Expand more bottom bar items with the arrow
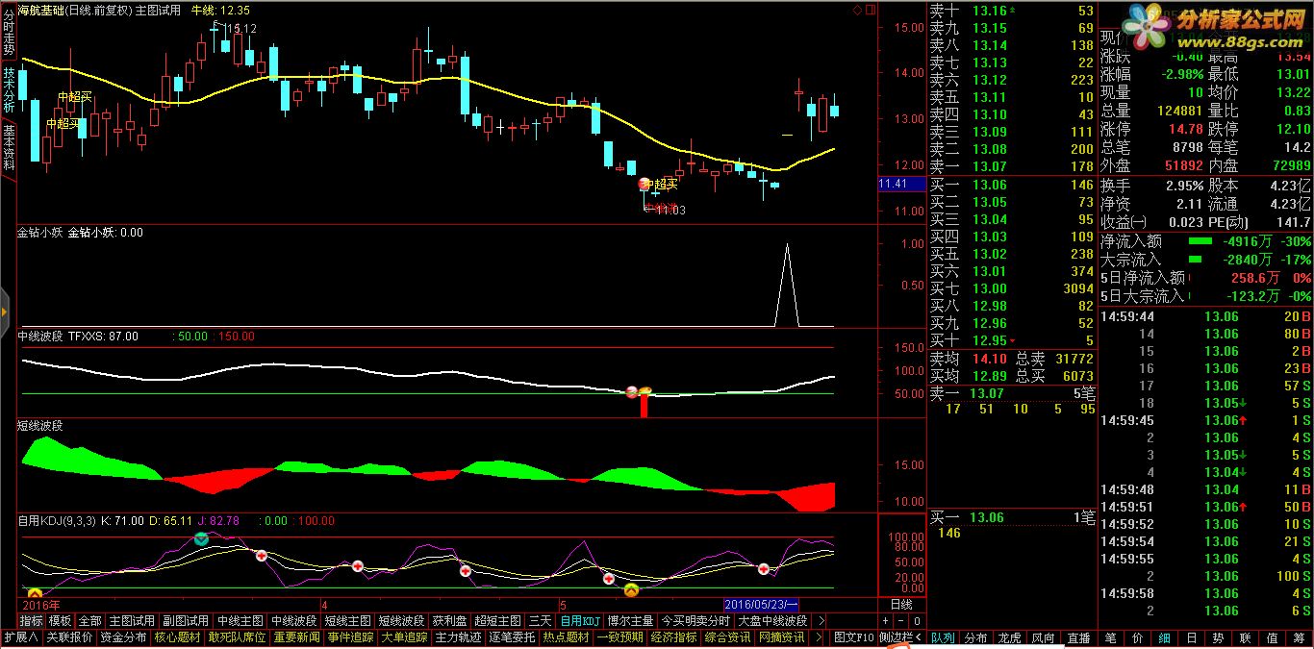Viewport: 1314px width, 649px height. click(x=819, y=637)
